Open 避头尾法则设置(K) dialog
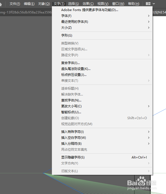Image resolution: width=166 pixels, height=194 pixels. [102, 69]
